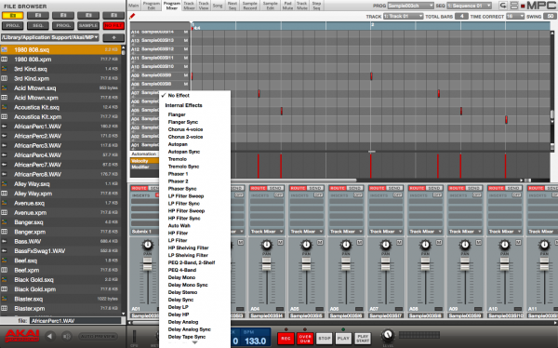The width and height of the screenshot is (558, 348).
Task: Toggle inserts OFF switch on channel A05
Action: pyautogui.click(x=318, y=195)
